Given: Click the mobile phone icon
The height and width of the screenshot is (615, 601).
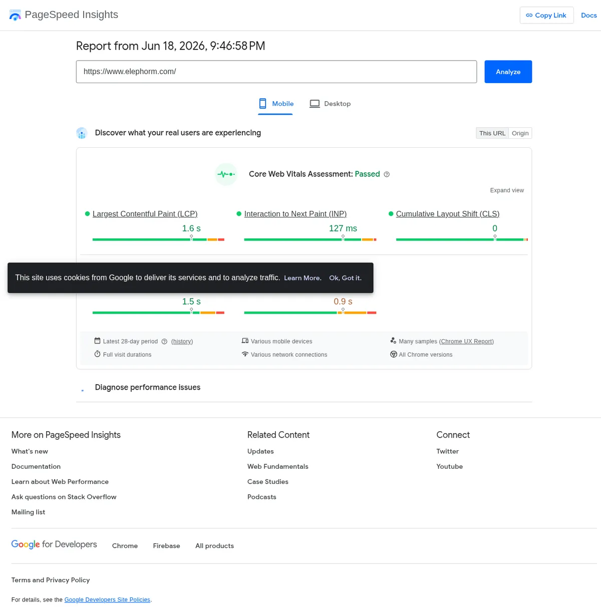Looking at the screenshot, I should point(262,104).
